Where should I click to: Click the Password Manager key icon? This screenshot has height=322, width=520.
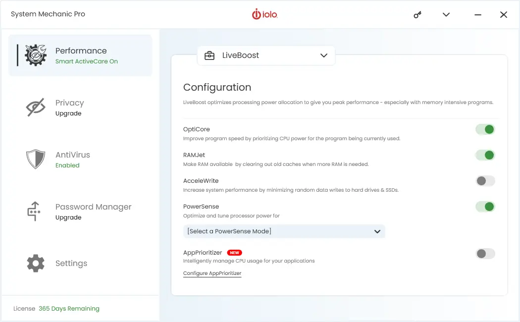35,211
